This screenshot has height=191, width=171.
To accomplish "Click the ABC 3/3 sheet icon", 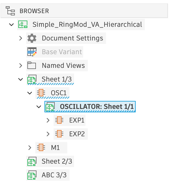I will tap(32, 175).
